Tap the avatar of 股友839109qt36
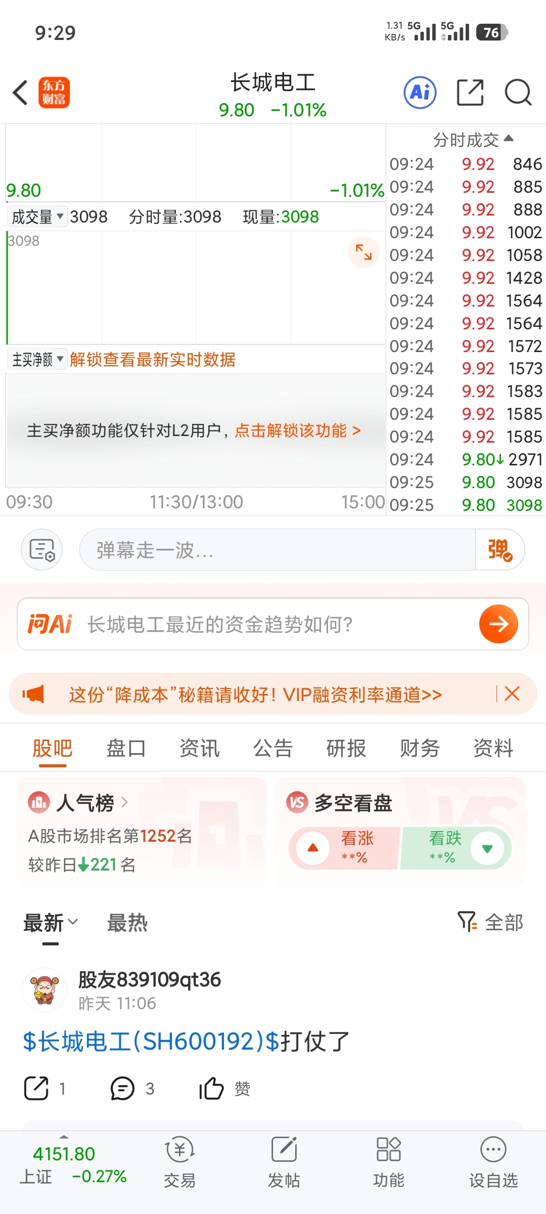 44,990
